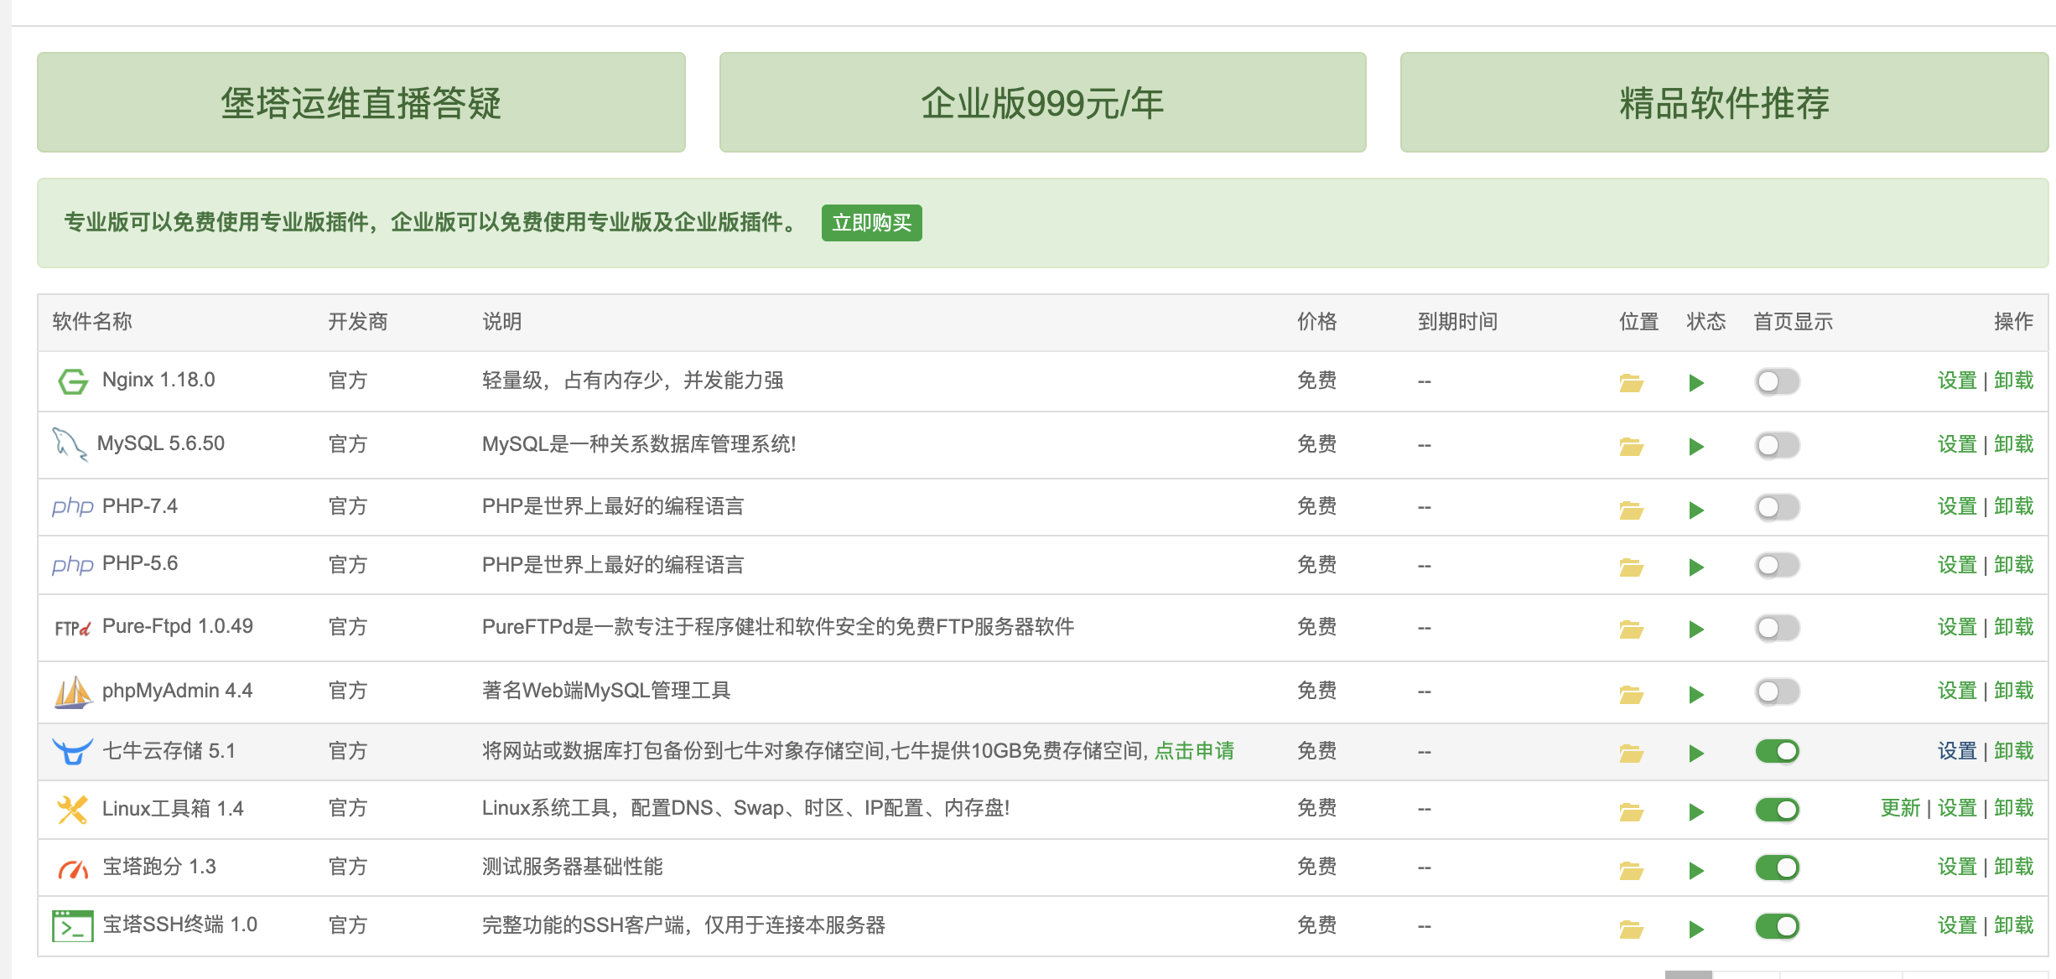Open 设置 for 宝塔SSH终端 1.0
2056x979 pixels.
(1957, 925)
